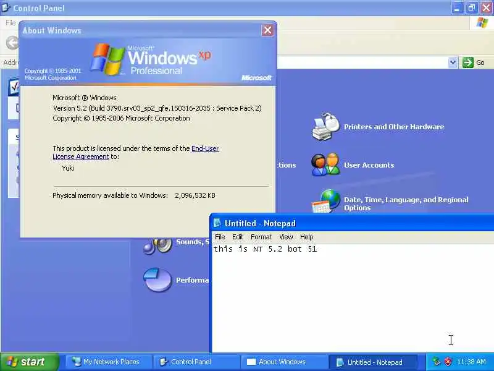The image size is (494, 371).
Task: Open Notepad File menu
Action: (x=220, y=237)
